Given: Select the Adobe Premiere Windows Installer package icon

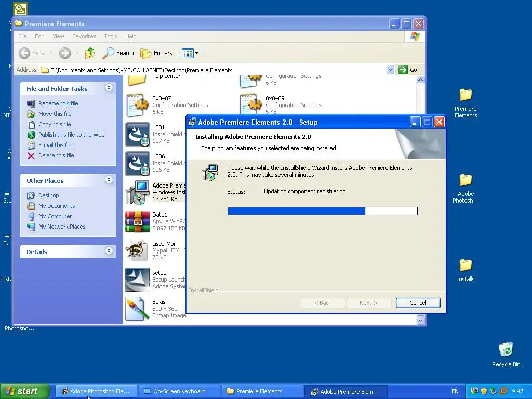Looking at the screenshot, I should coord(137,193).
